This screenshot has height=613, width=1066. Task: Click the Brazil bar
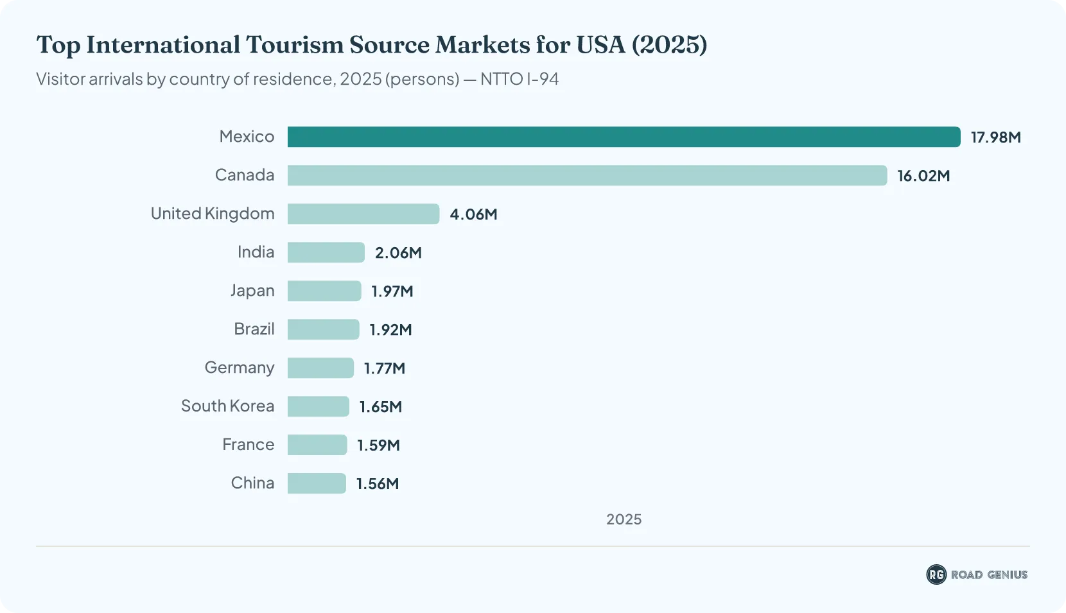[324, 329]
